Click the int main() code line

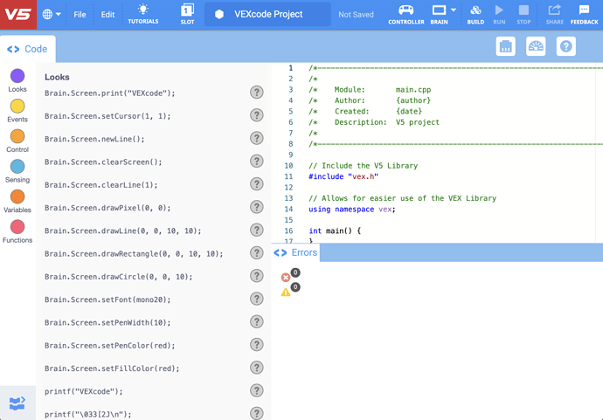tap(335, 231)
